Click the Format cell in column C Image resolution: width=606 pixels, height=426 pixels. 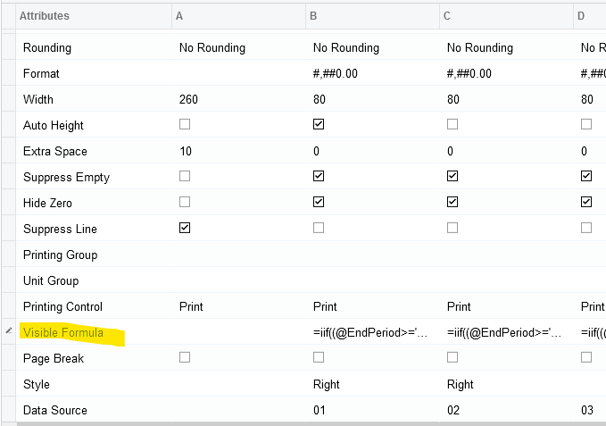506,73
